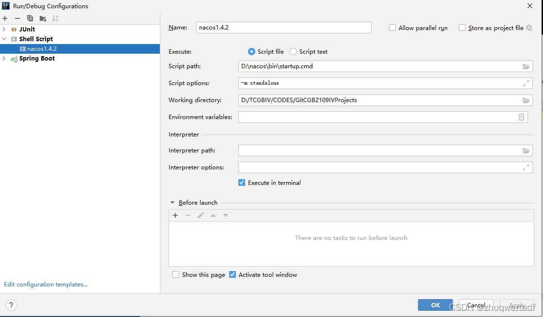The width and height of the screenshot is (543, 317).
Task: Create new folder for configurations
Action: (x=43, y=18)
